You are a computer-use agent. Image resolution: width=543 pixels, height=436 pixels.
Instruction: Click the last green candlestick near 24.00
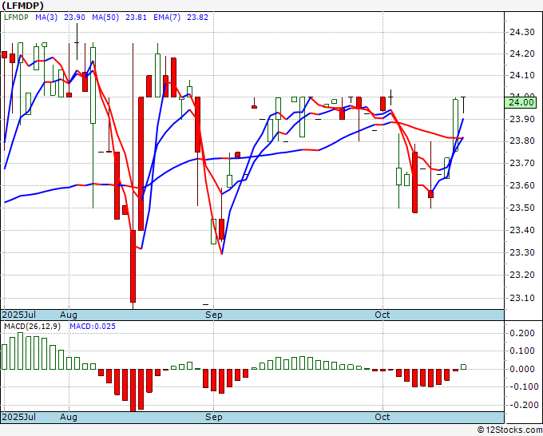click(x=455, y=125)
